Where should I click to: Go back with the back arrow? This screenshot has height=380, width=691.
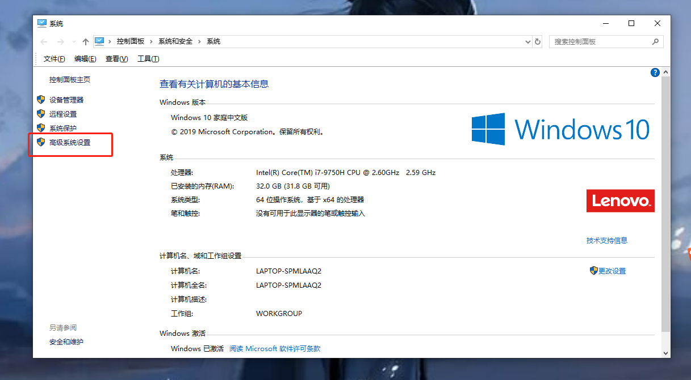pos(44,42)
